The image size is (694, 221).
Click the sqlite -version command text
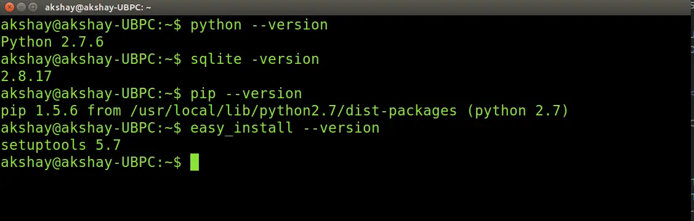(254, 59)
